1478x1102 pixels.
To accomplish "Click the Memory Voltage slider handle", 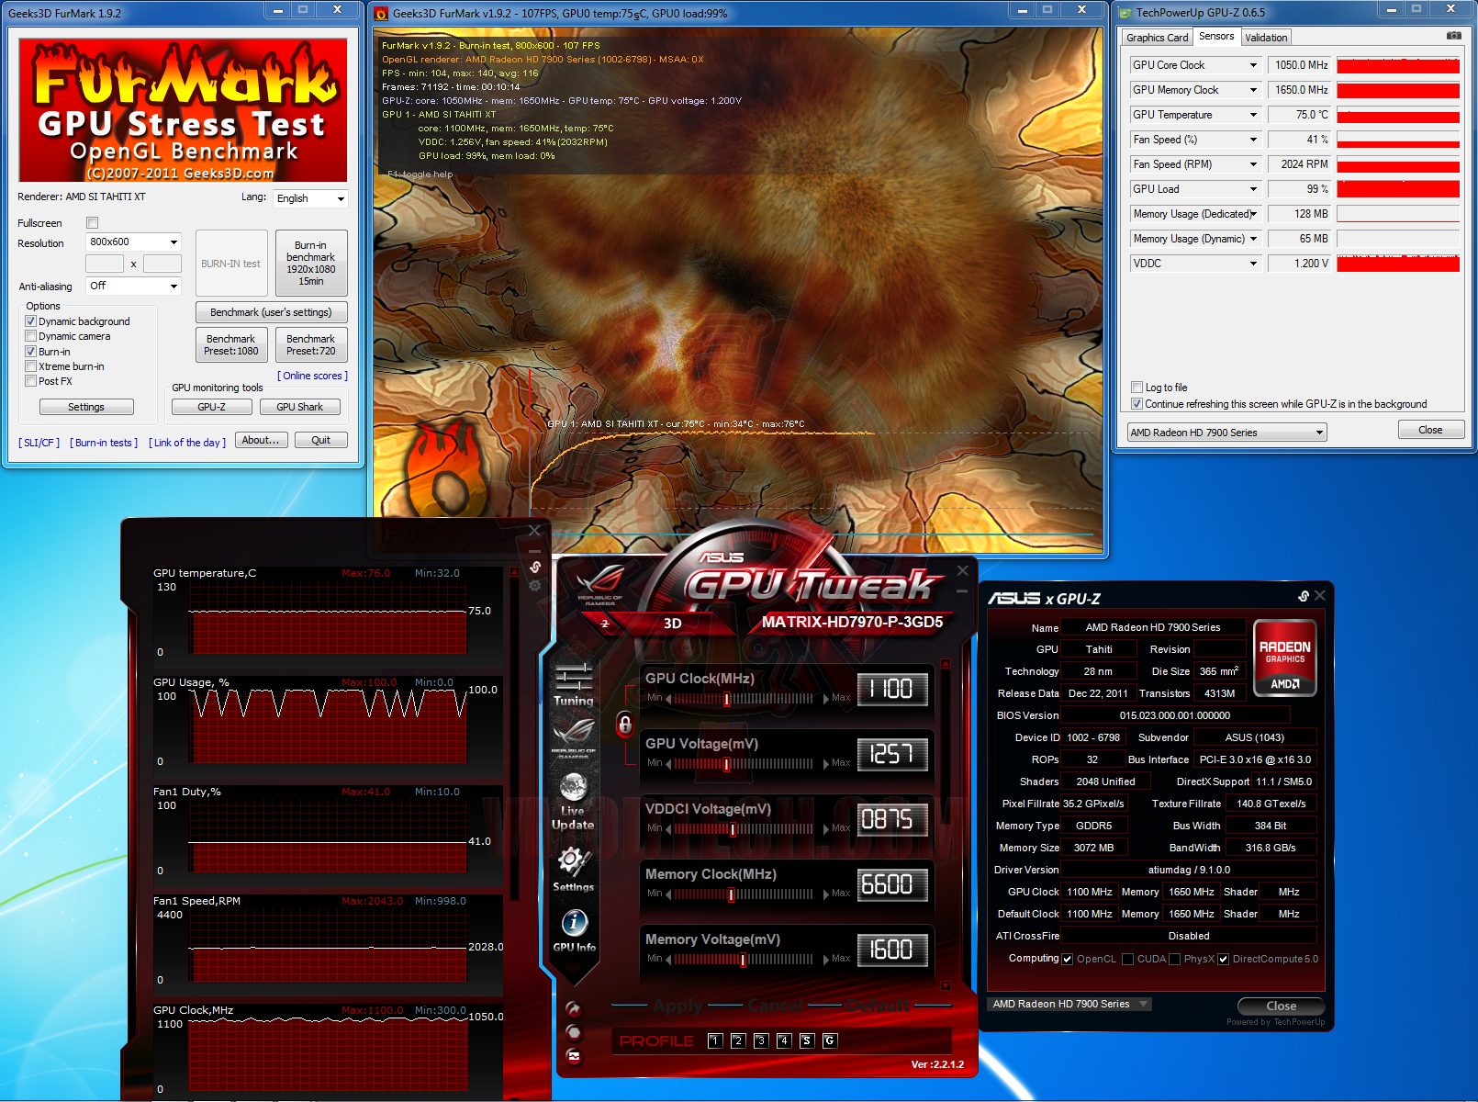I will click(743, 960).
